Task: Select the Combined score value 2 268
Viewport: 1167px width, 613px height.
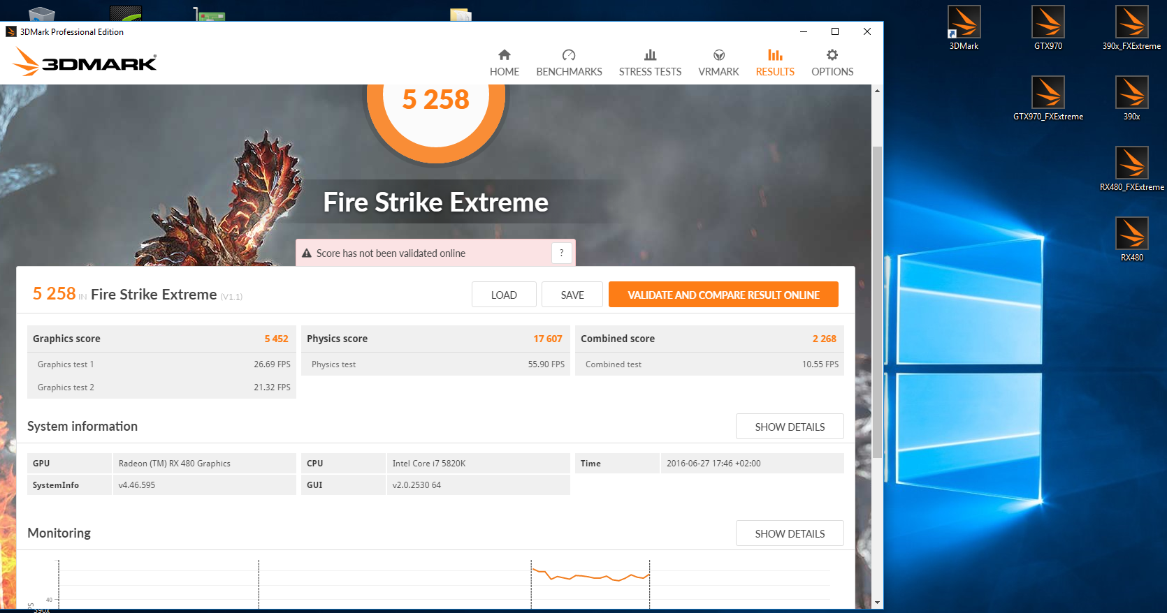Action: pyautogui.click(x=824, y=339)
